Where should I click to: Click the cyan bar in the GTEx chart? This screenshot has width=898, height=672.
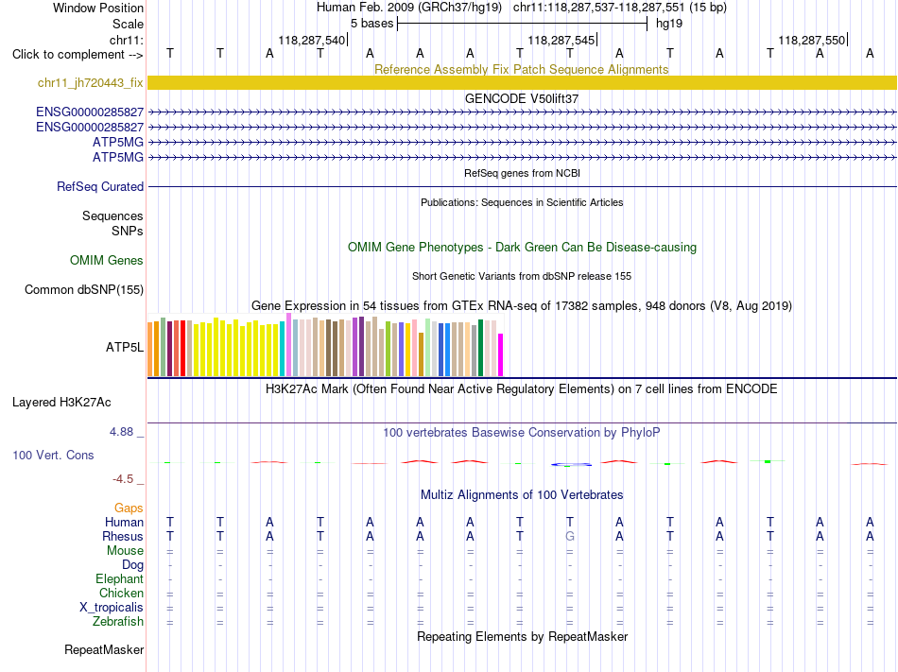(283, 349)
